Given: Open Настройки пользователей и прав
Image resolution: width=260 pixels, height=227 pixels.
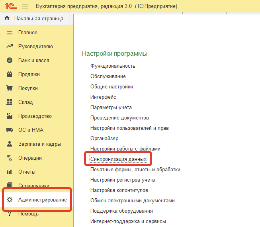Looking at the screenshot, I should click(x=129, y=128).
